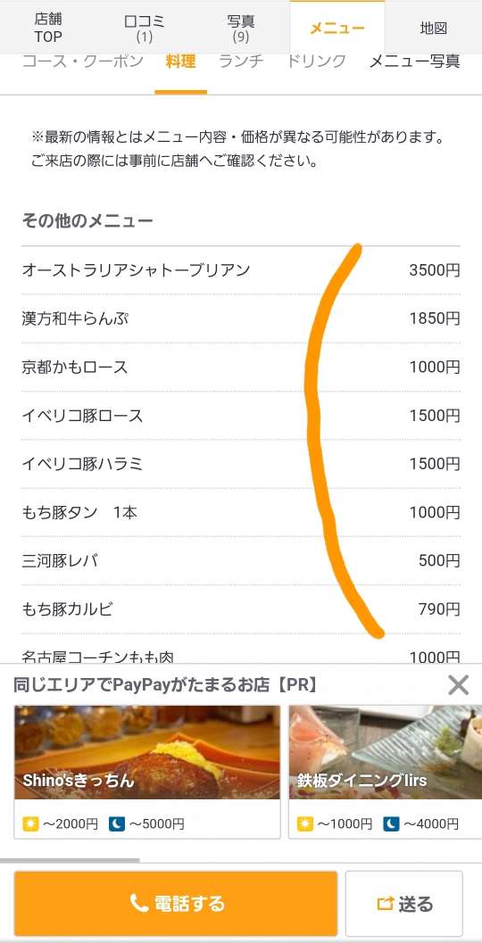Select the ランチ sub-tab

pyautogui.click(x=241, y=62)
